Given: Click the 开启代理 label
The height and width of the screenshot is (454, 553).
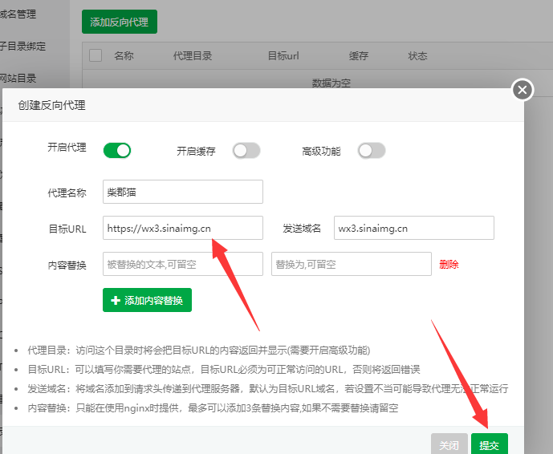Looking at the screenshot, I should tap(67, 148).
